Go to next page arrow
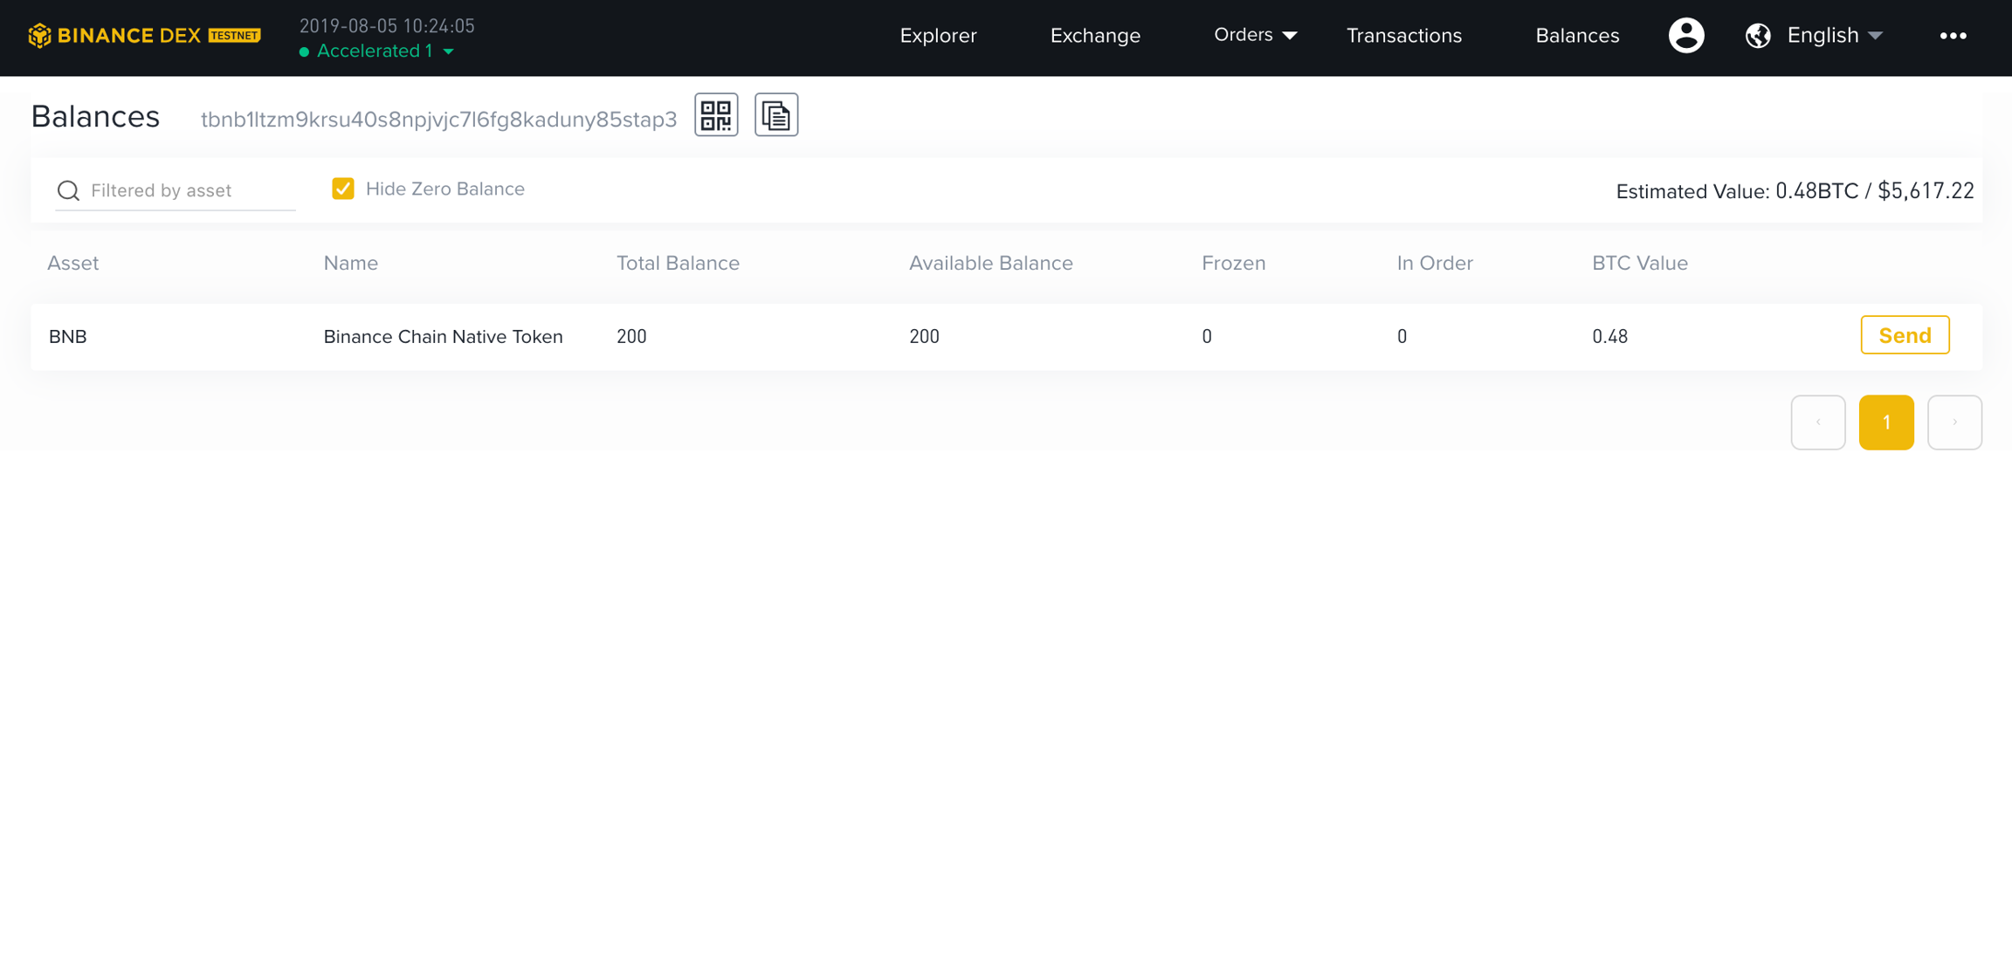This screenshot has width=2012, height=954. coord(1954,422)
